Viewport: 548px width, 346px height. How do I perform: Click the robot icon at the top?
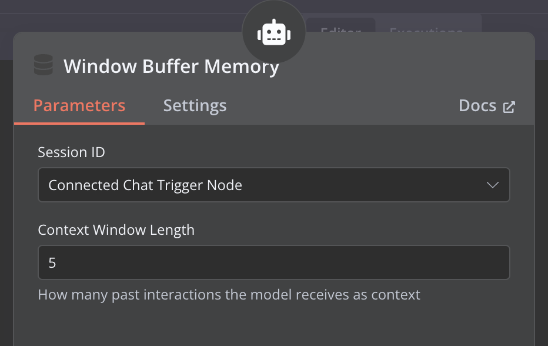pos(273,32)
